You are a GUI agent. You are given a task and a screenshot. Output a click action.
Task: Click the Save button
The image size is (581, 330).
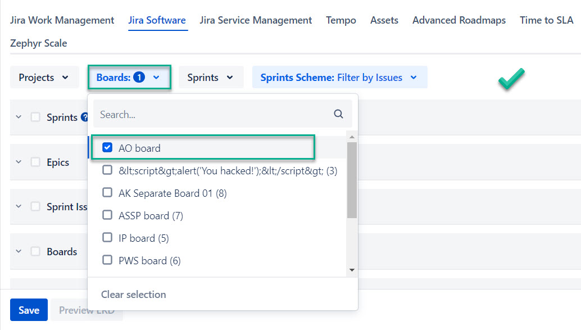(x=29, y=310)
